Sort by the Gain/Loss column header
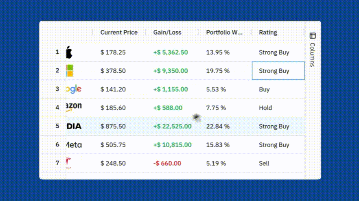Image resolution: width=359 pixels, height=201 pixels. coord(167,32)
